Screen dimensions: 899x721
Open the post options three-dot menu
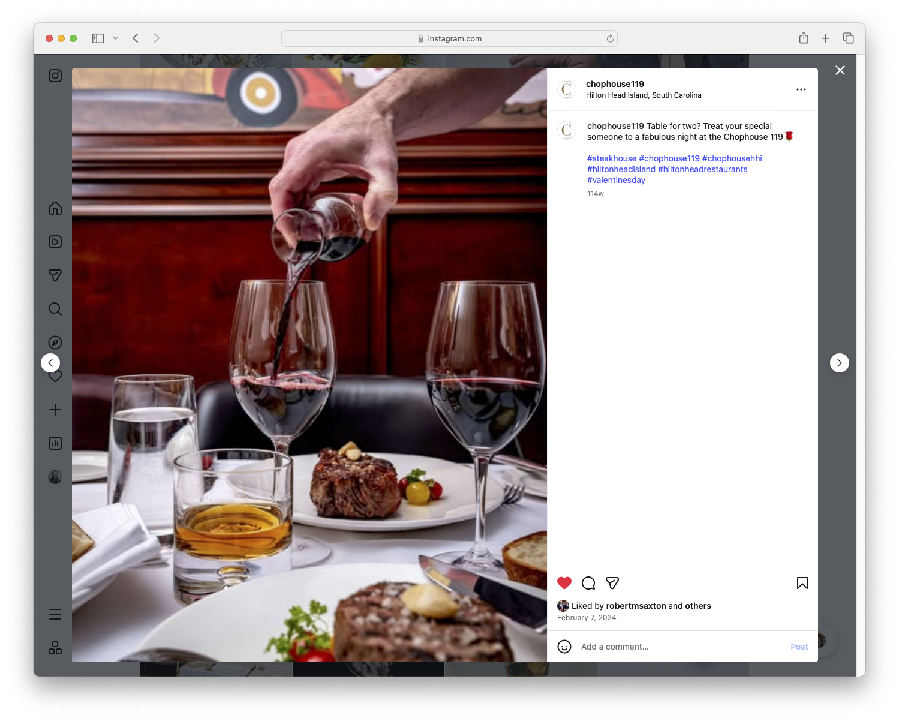coord(801,89)
